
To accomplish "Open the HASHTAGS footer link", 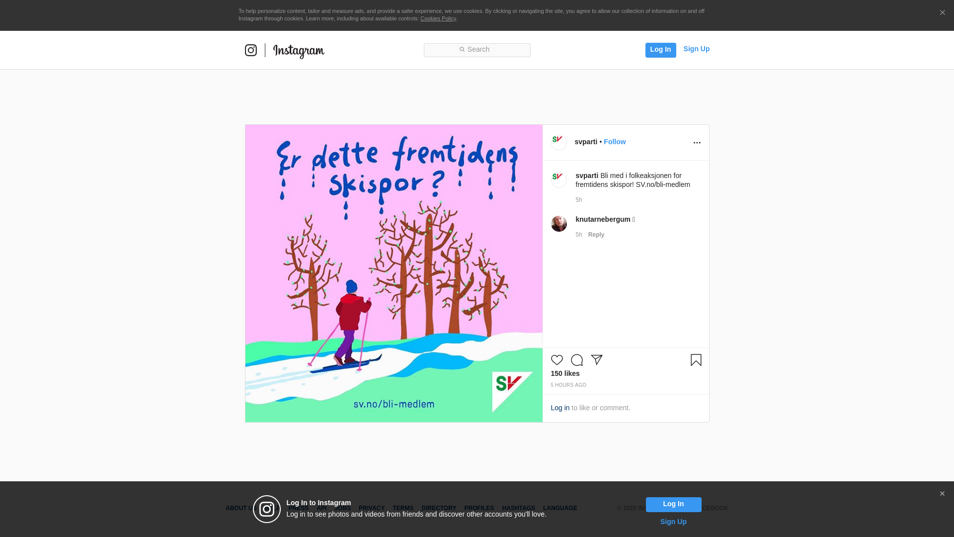I will tap(518, 508).
